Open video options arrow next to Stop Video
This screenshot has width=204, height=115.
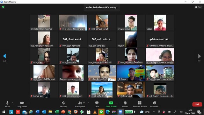[28, 103]
